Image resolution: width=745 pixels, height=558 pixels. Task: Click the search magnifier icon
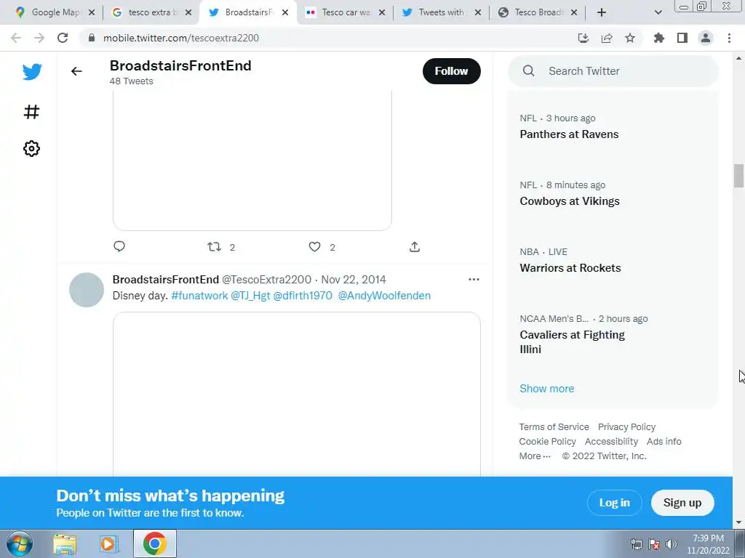[x=528, y=71]
